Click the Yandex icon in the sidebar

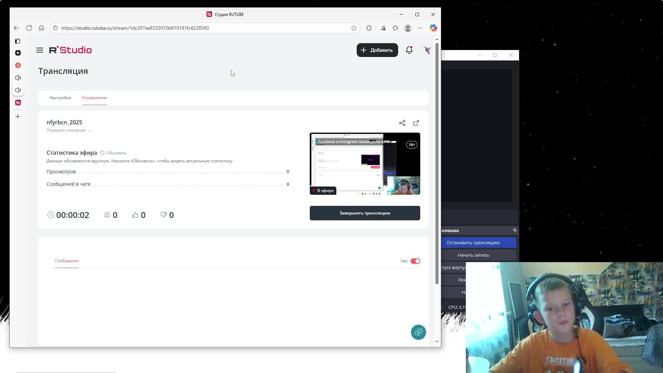pyautogui.click(x=18, y=65)
